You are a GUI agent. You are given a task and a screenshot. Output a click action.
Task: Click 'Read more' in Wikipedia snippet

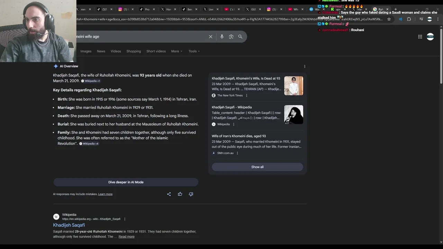127,237
